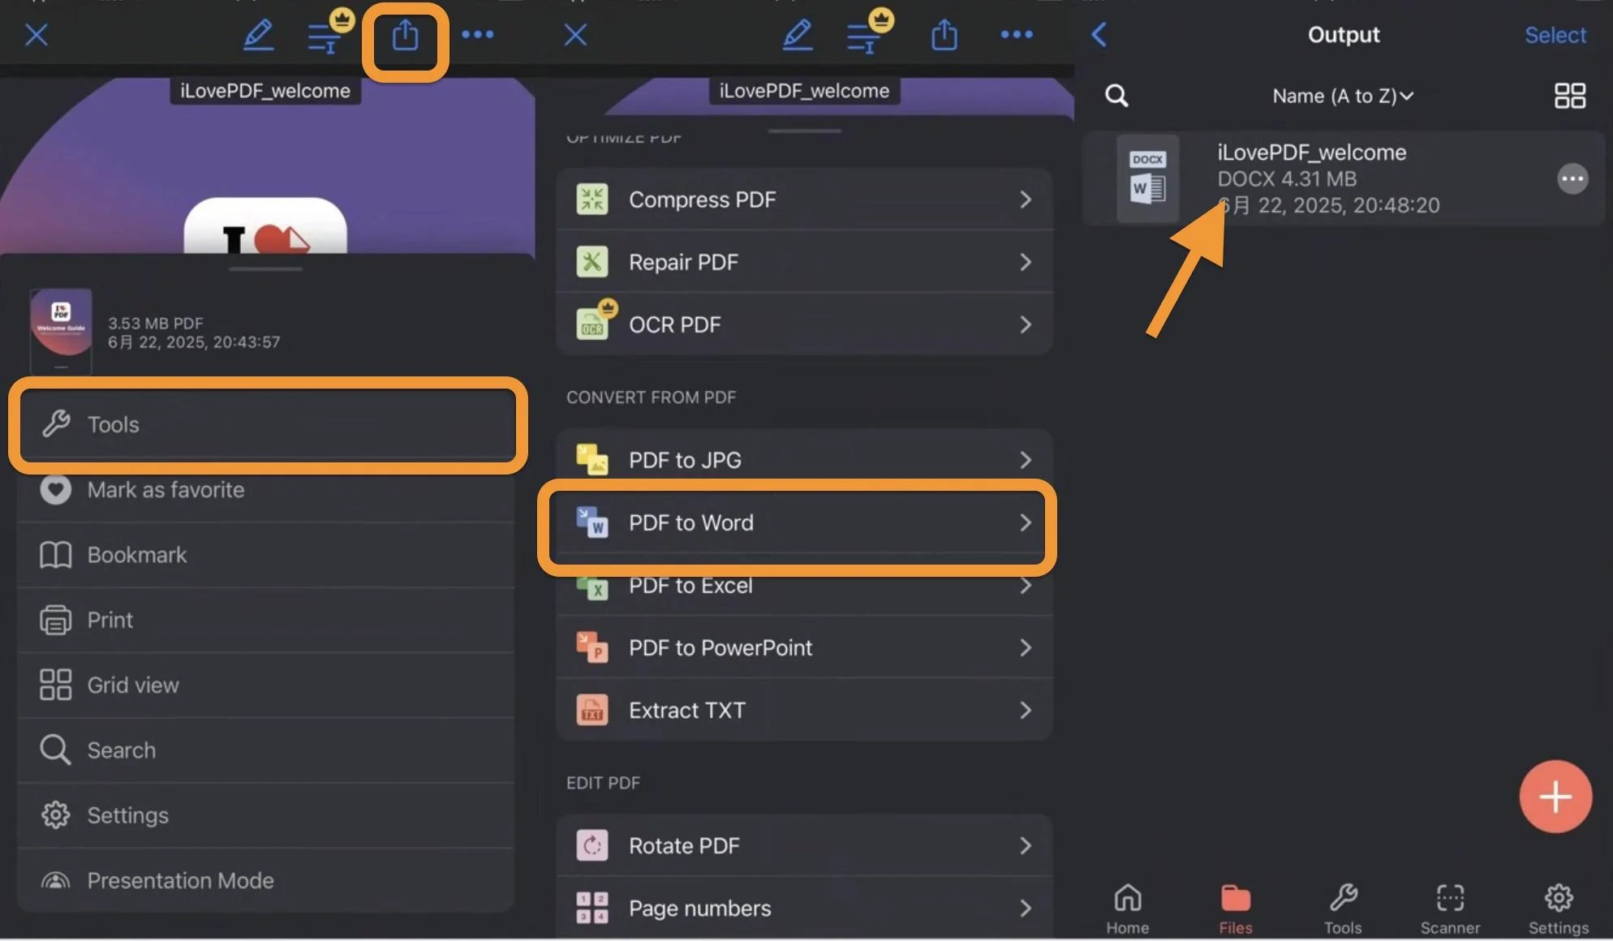The width and height of the screenshot is (1613, 941).
Task: Close the left panel PDF viewer with X
Action: (37, 35)
